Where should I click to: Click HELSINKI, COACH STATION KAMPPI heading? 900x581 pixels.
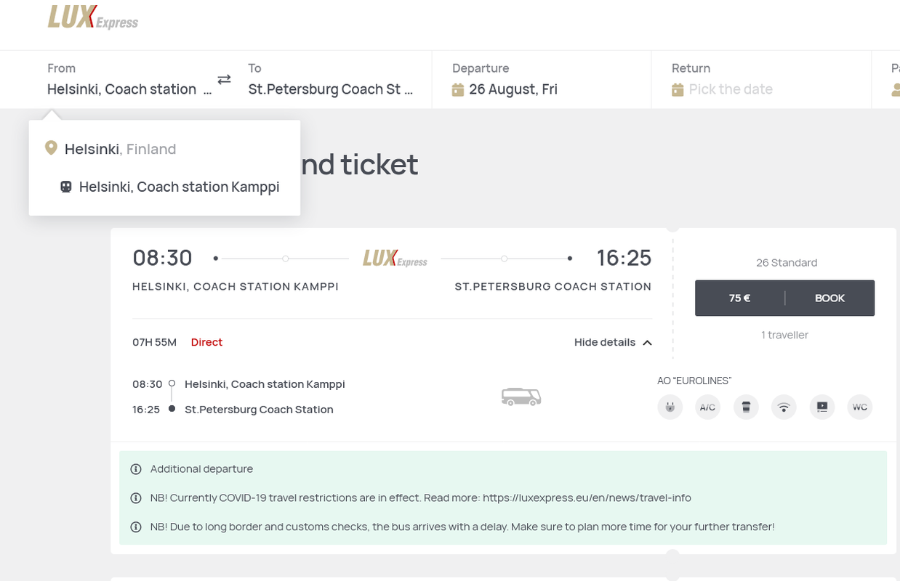pos(236,287)
